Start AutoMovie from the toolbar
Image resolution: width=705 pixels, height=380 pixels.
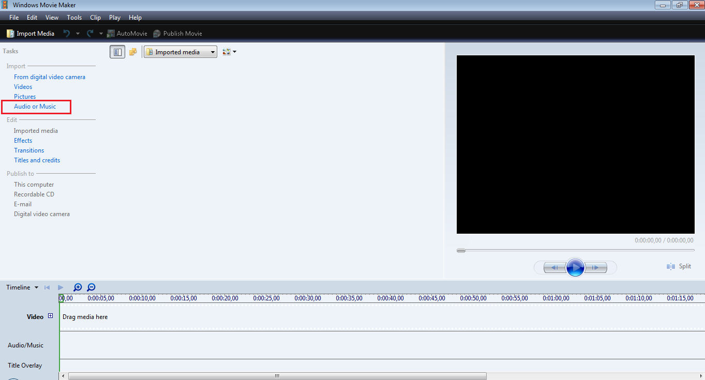pos(127,33)
